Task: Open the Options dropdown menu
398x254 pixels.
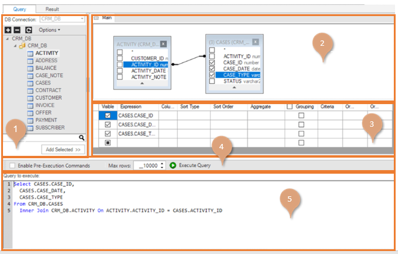Action: (49, 29)
